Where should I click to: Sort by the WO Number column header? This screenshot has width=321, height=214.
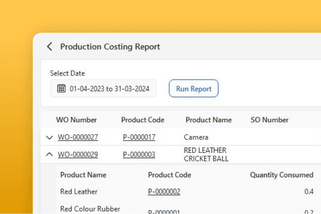[76, 120]
